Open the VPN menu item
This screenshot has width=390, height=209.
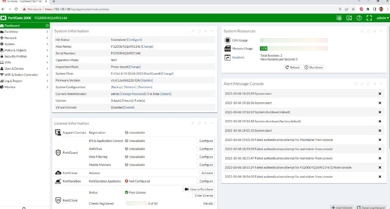point(8,63)
